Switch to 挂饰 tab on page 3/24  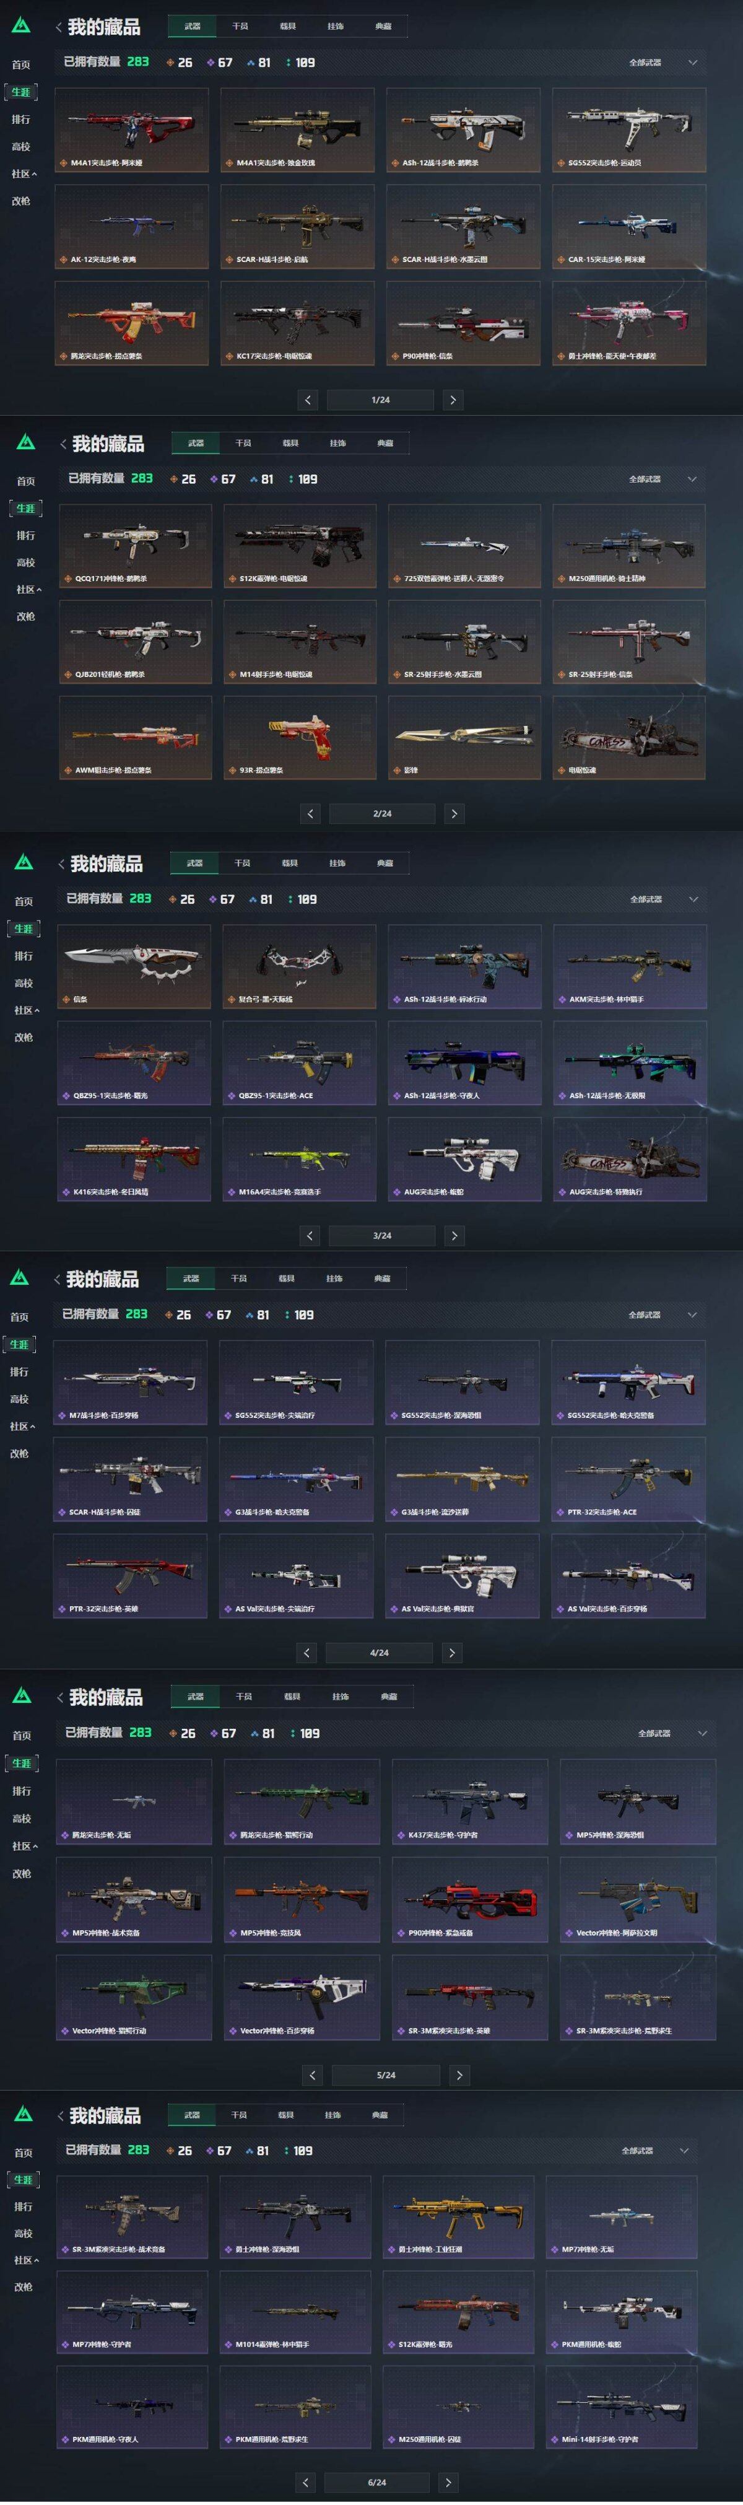pyautogui.click(x=336, y=862)
